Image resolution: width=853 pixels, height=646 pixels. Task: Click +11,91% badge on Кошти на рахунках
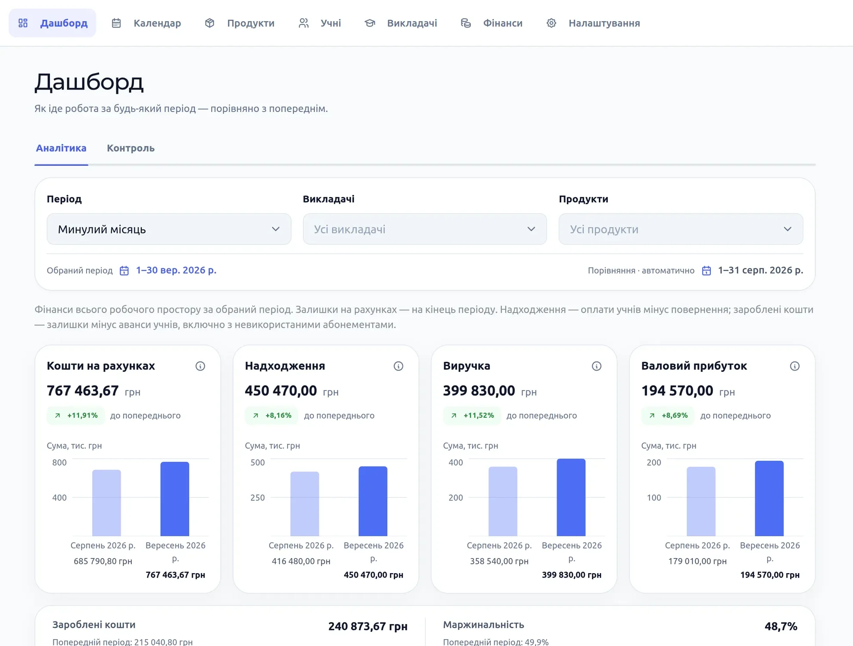click(76, 416)
